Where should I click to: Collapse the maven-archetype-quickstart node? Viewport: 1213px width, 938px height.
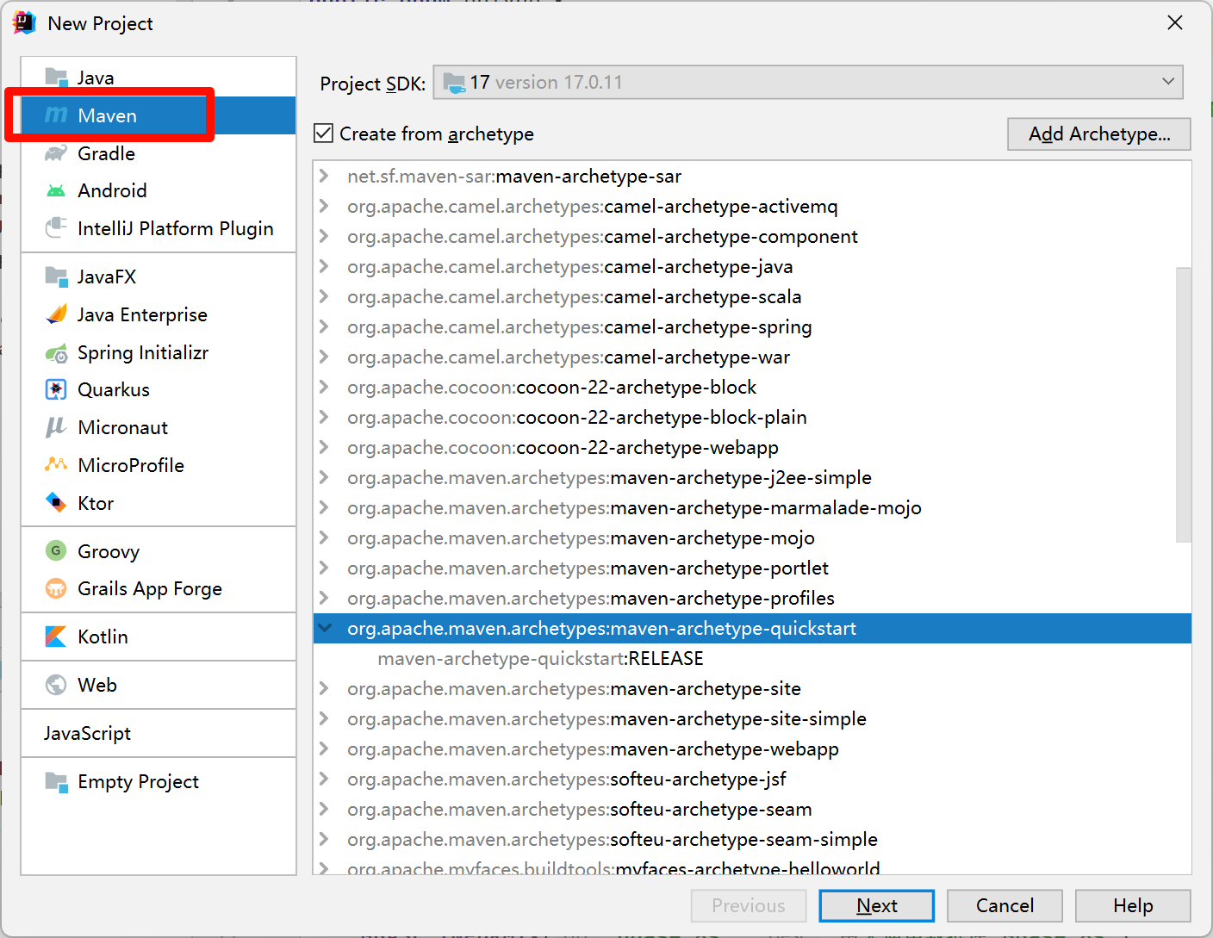[x=325, y=628]
